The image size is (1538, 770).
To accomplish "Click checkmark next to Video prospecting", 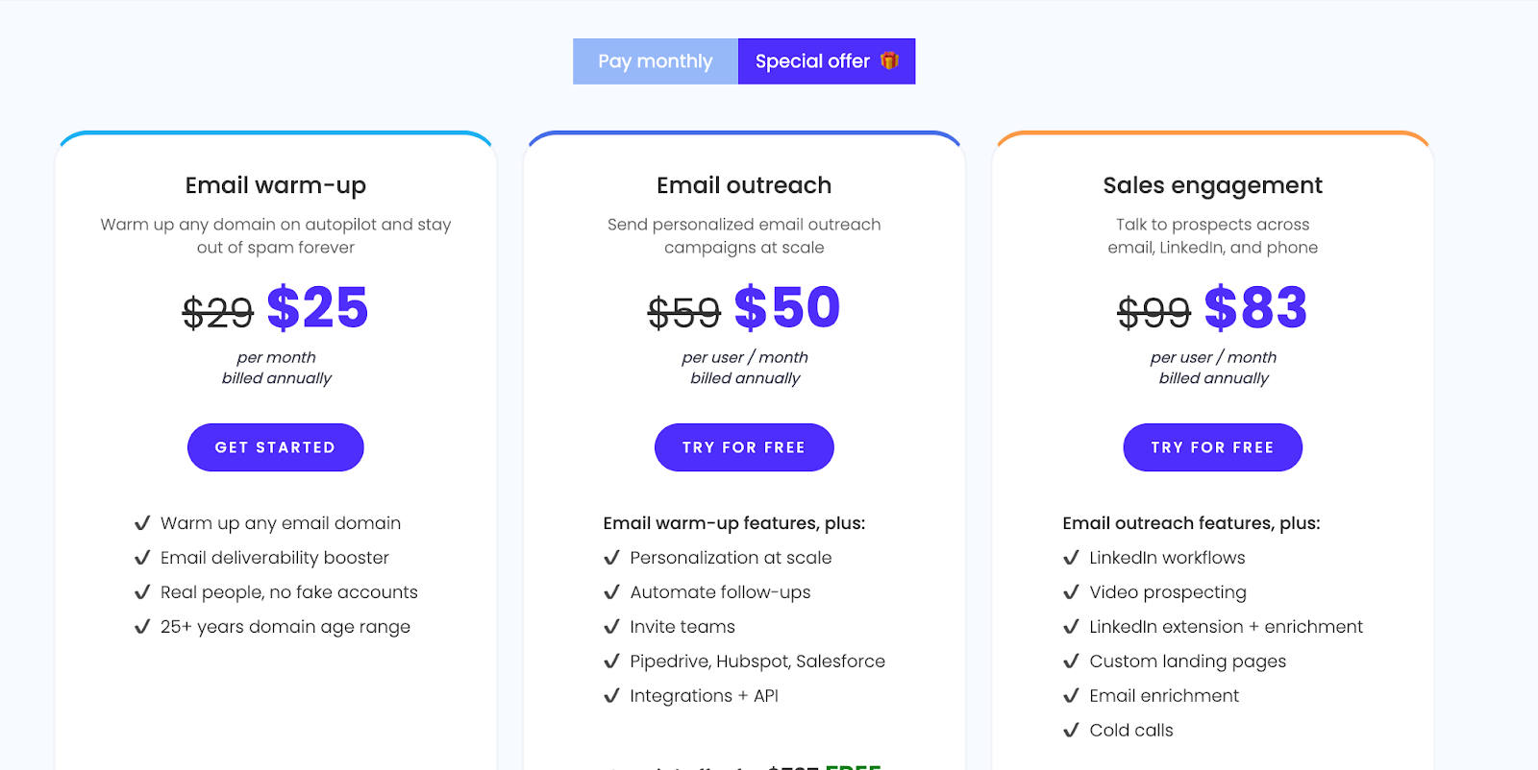I will coord(1071,592).
